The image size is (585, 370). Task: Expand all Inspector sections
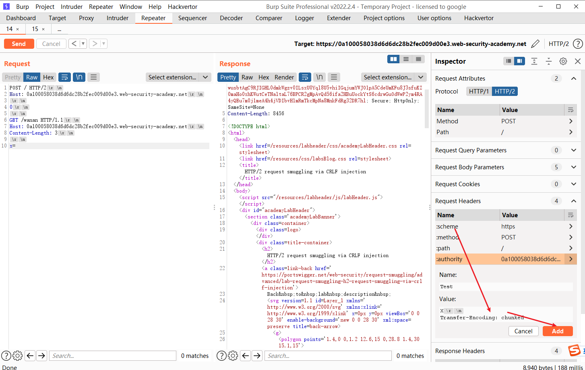[534, 61]
